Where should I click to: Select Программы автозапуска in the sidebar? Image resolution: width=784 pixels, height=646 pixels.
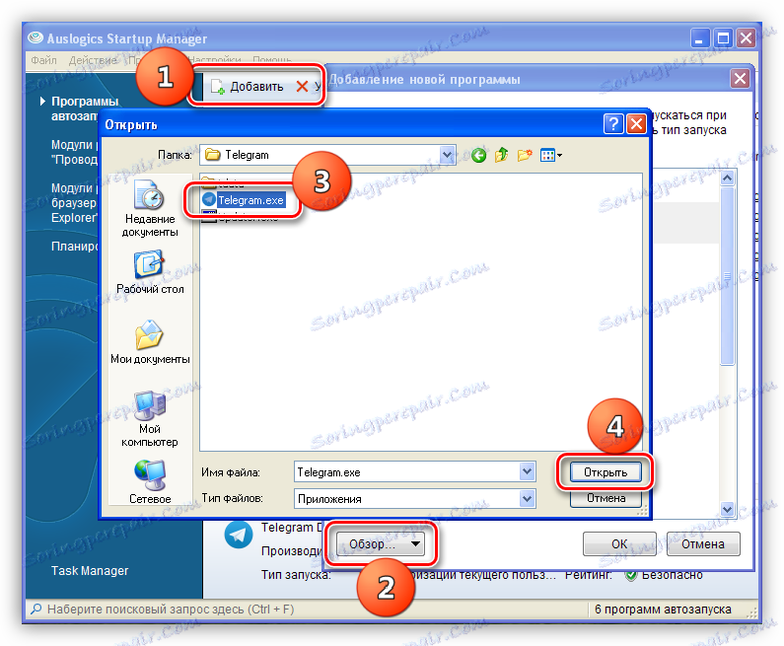click(74, 108)
